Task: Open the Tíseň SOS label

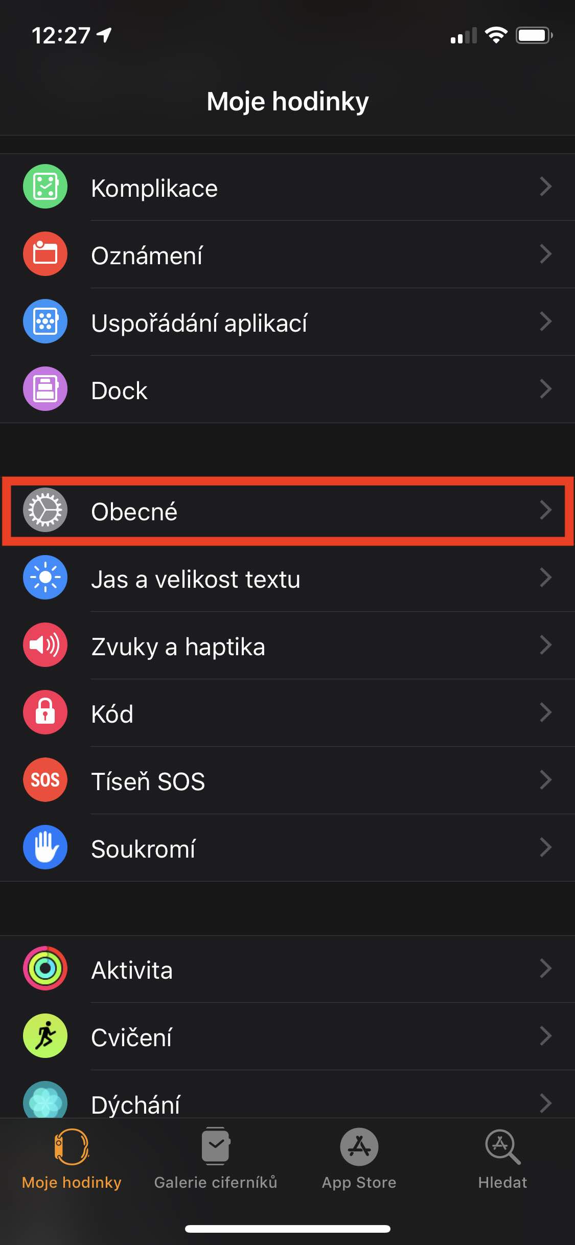Action: click(148, 781)
